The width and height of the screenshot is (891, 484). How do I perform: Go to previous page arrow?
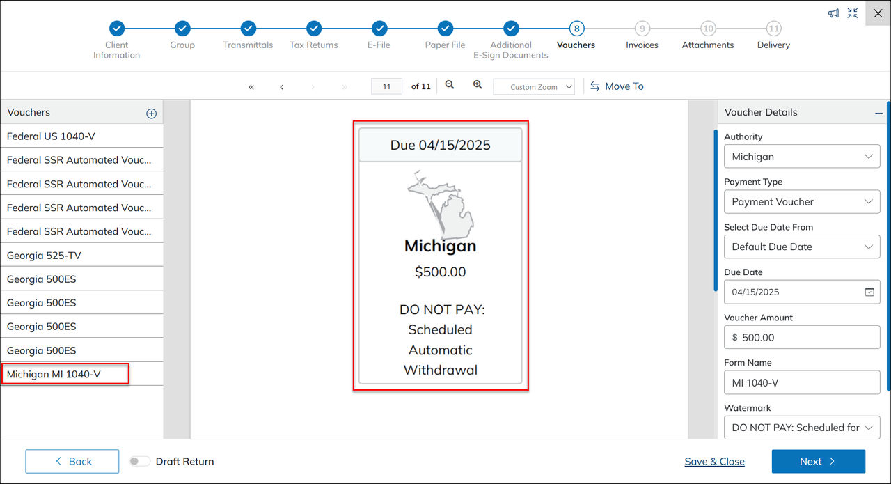[281, 87]
